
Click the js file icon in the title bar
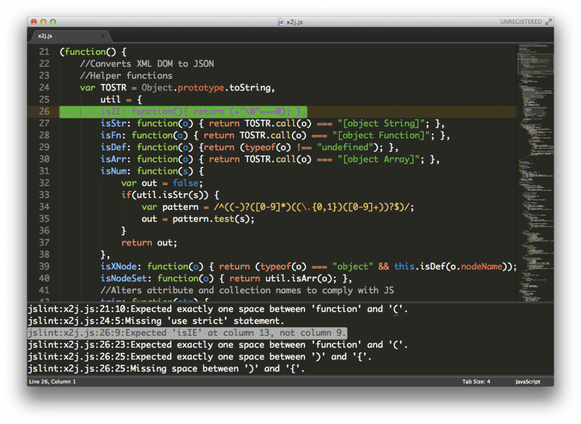click(x=279, y=23)
